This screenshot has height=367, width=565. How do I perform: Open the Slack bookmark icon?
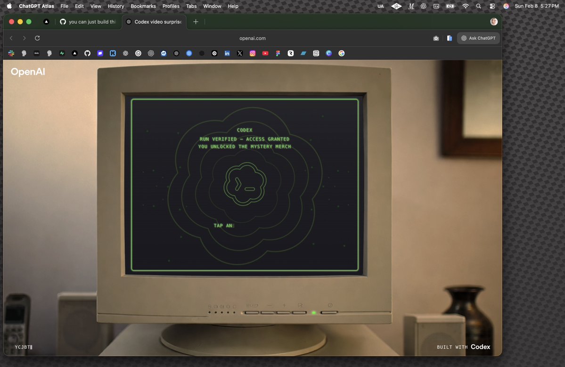11,53
